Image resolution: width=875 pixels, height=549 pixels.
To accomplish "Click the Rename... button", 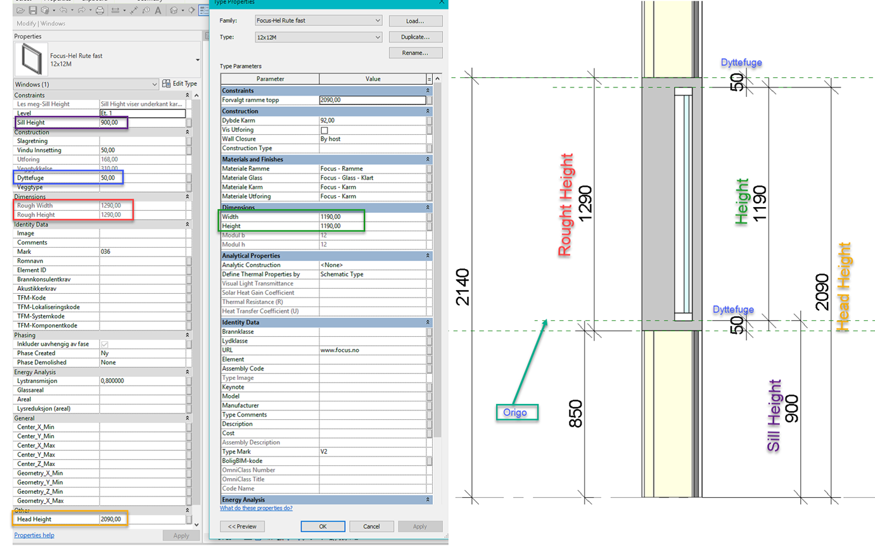I will (x=416, y=53).
